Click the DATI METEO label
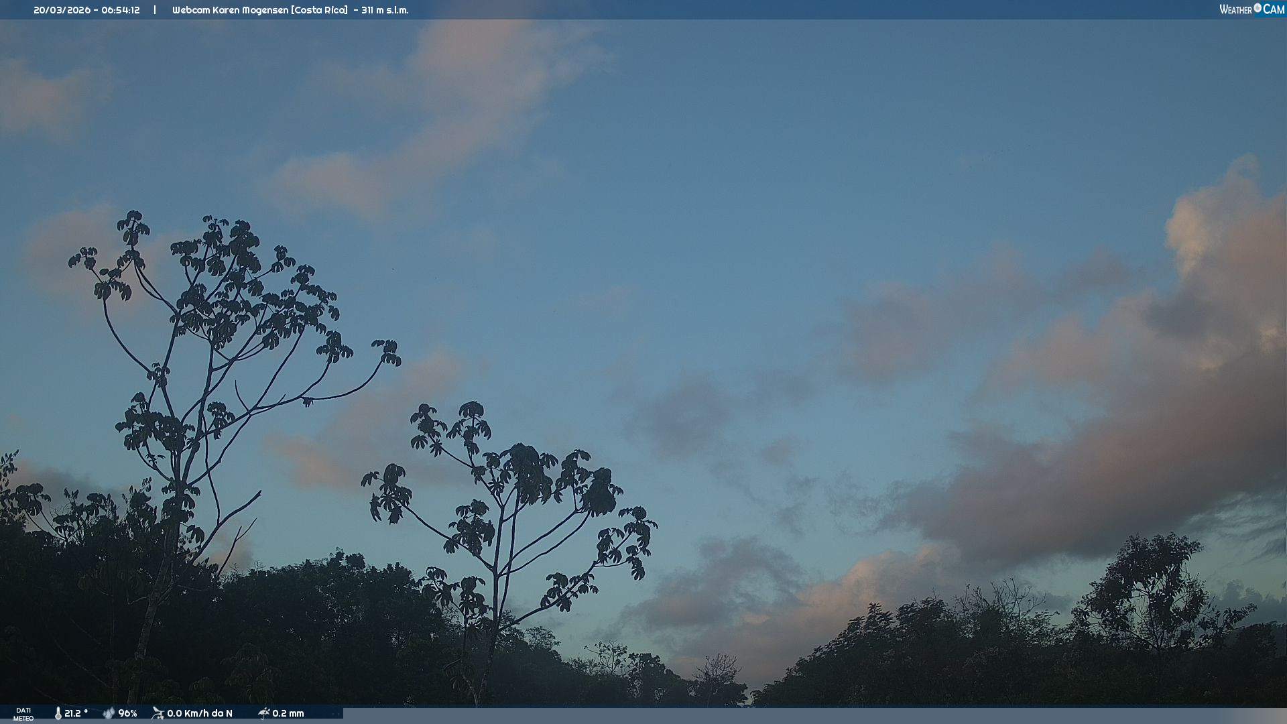Viewport: 1287px width, 724px height. coord(23,714)
